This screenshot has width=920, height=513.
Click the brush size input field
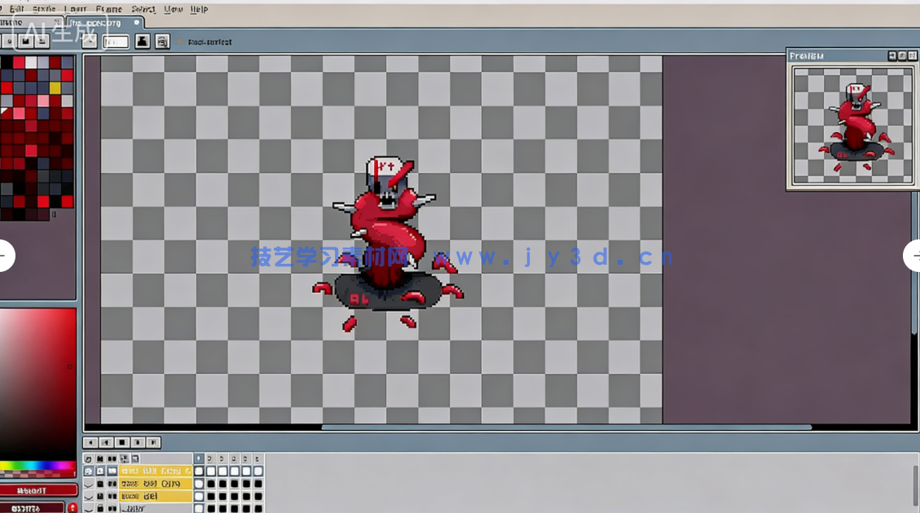115,41
